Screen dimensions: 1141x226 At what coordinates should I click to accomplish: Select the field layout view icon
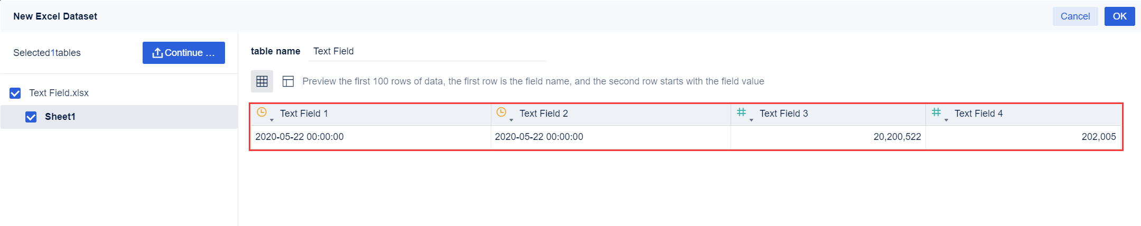288,81
